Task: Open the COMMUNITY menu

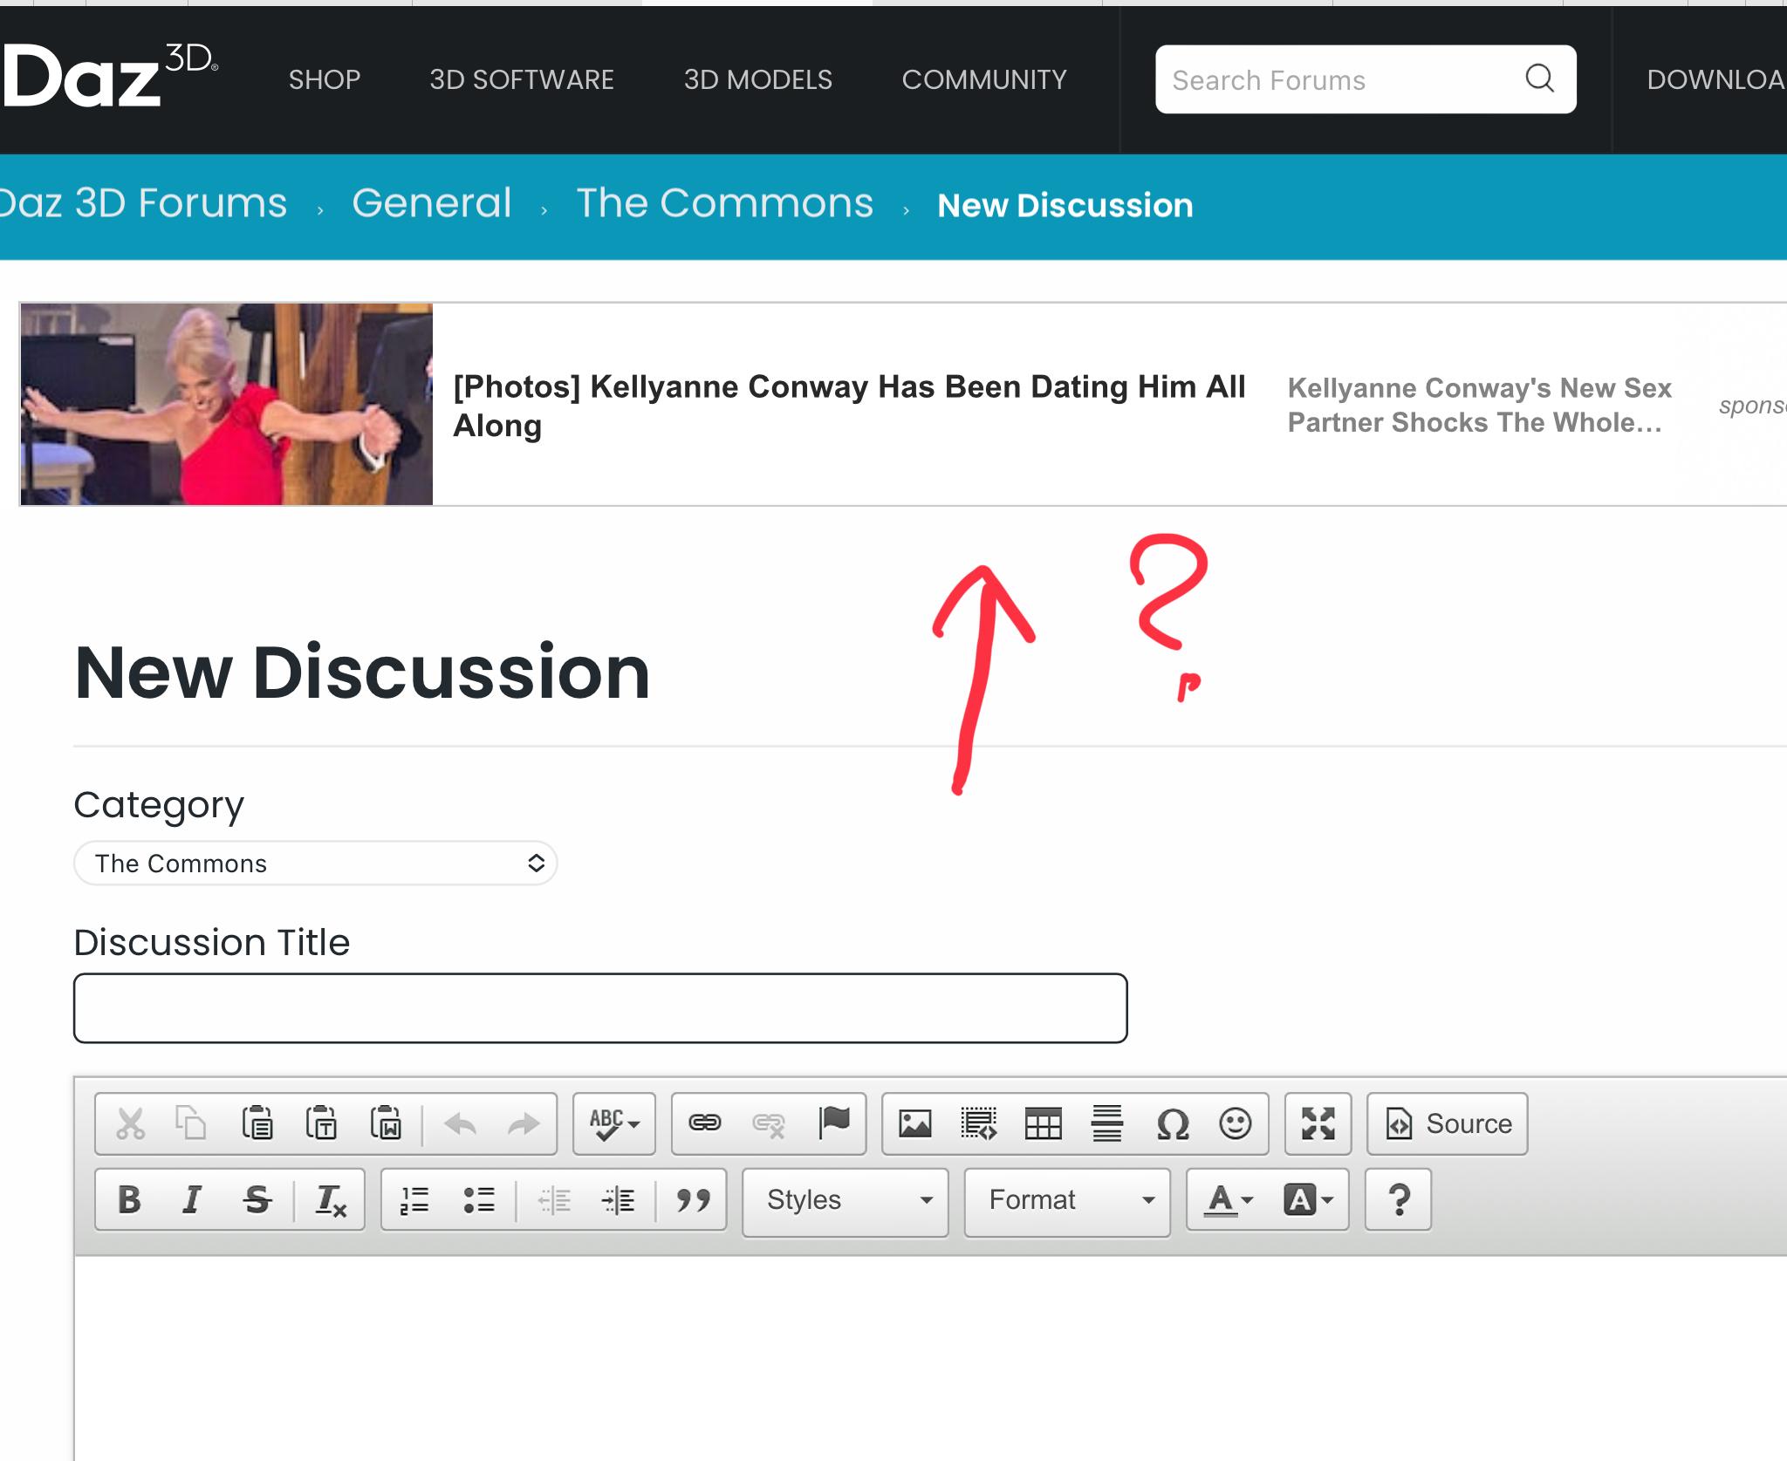Action: tap(983, 80)
